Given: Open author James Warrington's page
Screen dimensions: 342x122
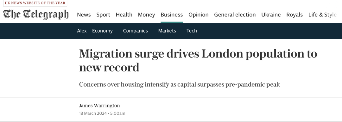Looking at the screenshot, I should [99, 106].
